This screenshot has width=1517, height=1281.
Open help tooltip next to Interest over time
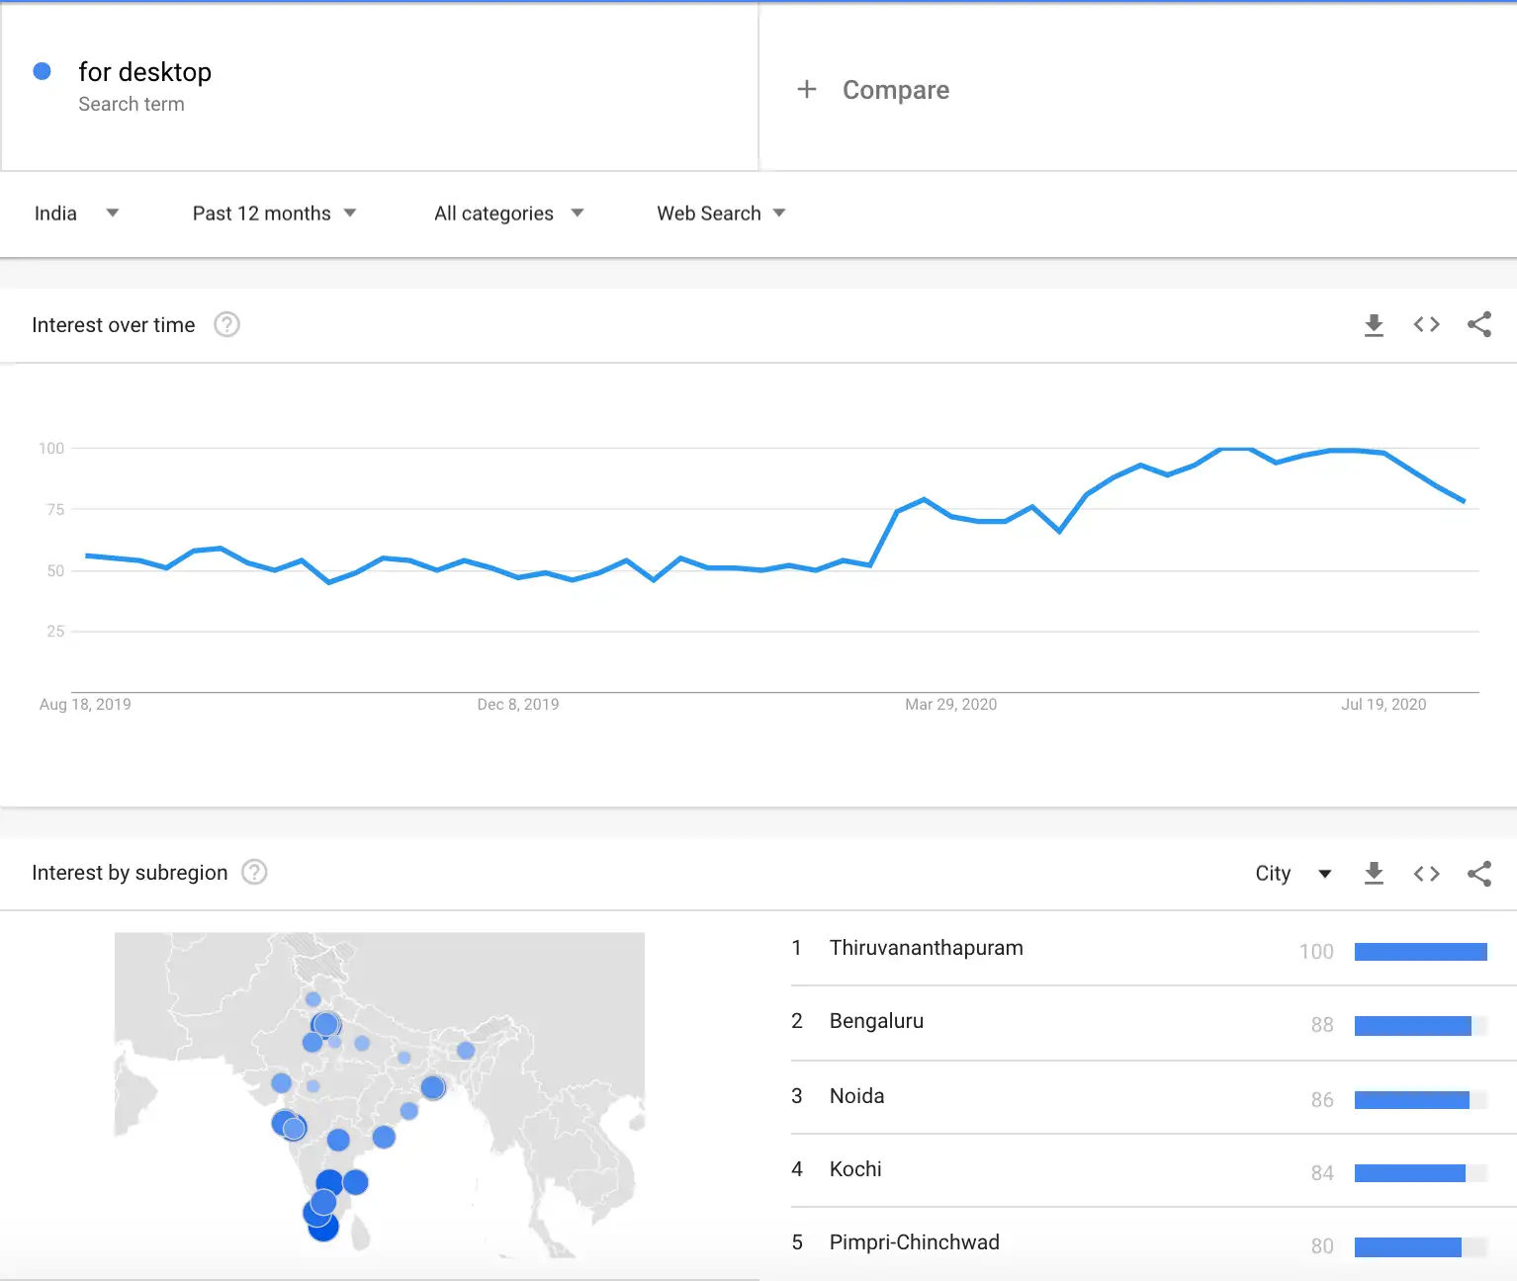(226, 324)
